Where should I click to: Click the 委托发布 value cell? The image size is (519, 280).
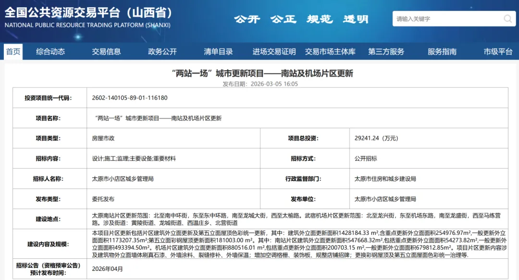click(x=173, y=199)
